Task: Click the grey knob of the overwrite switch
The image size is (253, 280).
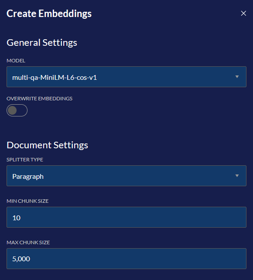Action: (x=12, y=110)
